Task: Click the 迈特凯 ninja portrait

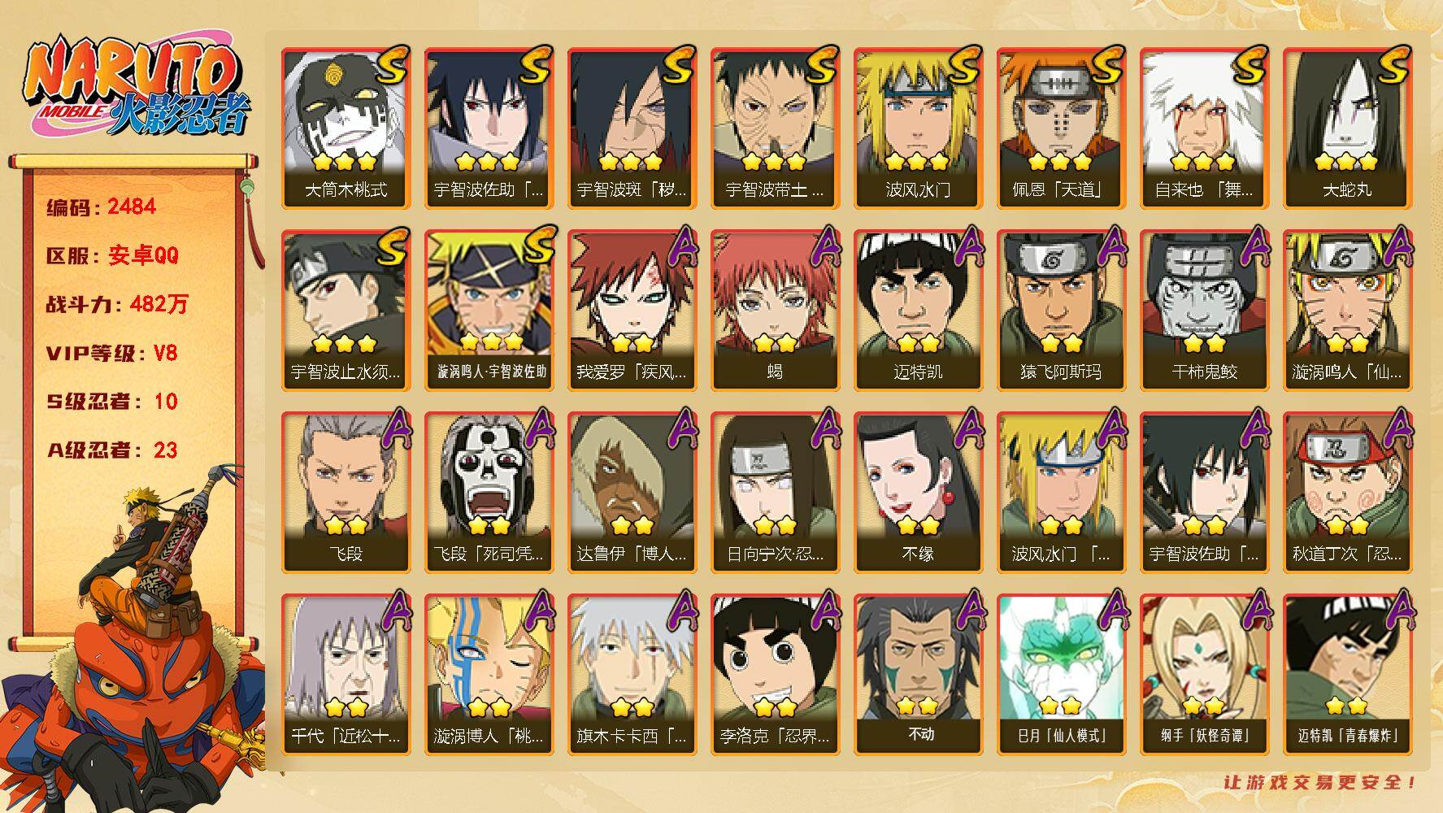Action: pos(918,311)
